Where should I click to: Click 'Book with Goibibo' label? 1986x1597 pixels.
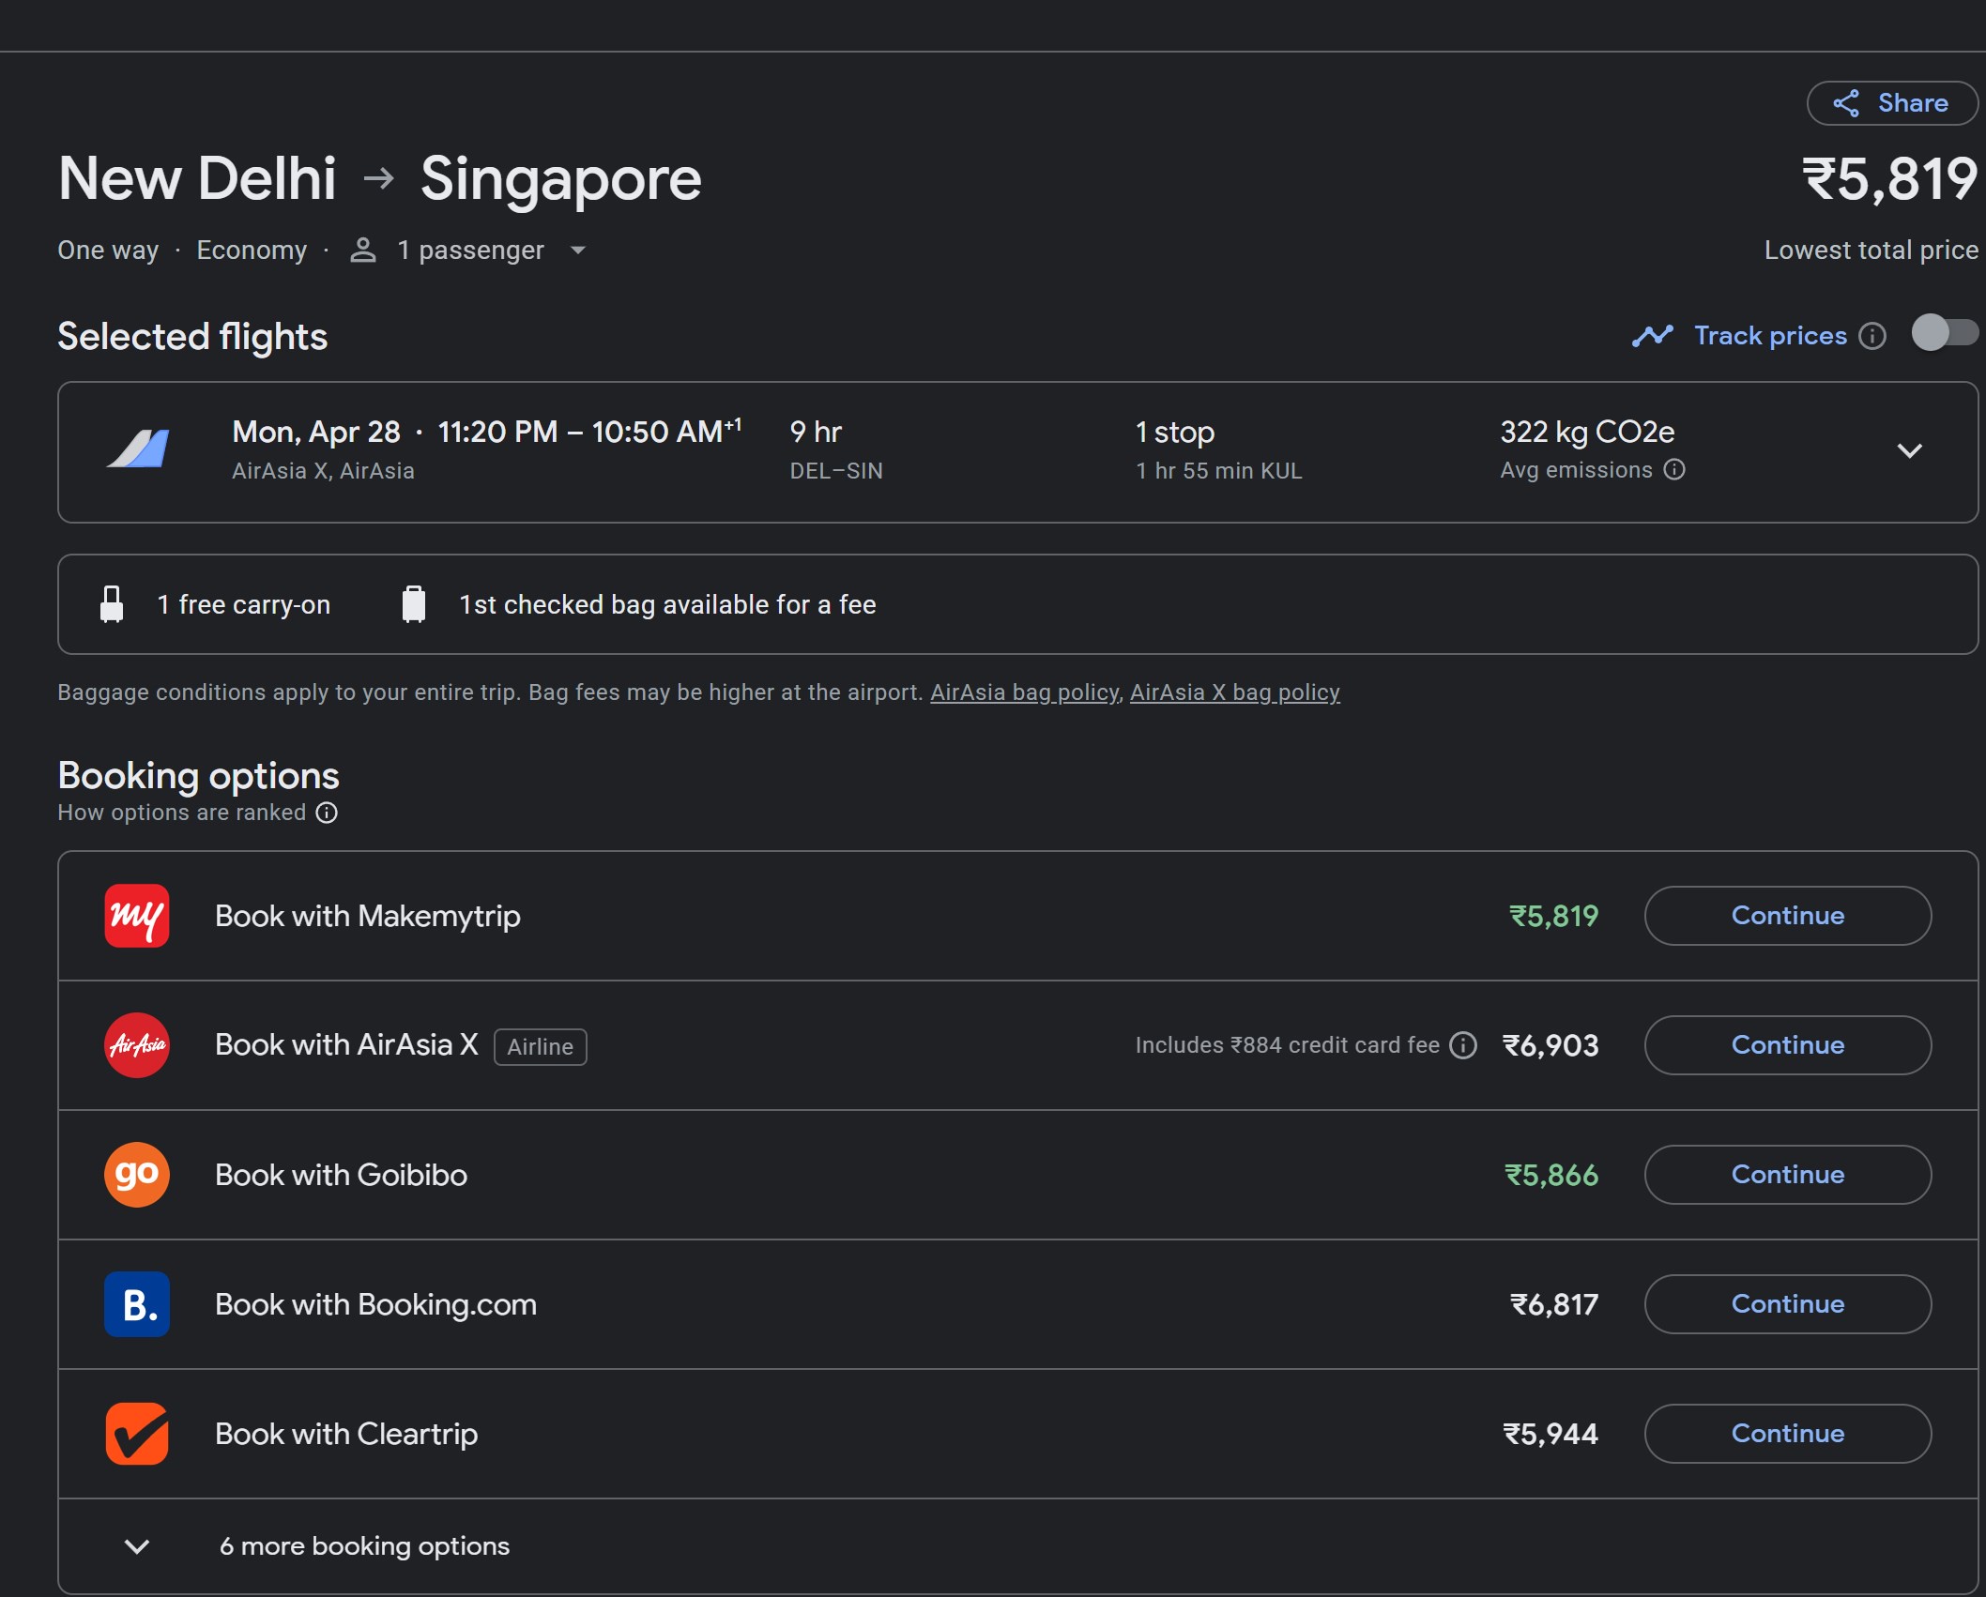tap(342, 1175)
